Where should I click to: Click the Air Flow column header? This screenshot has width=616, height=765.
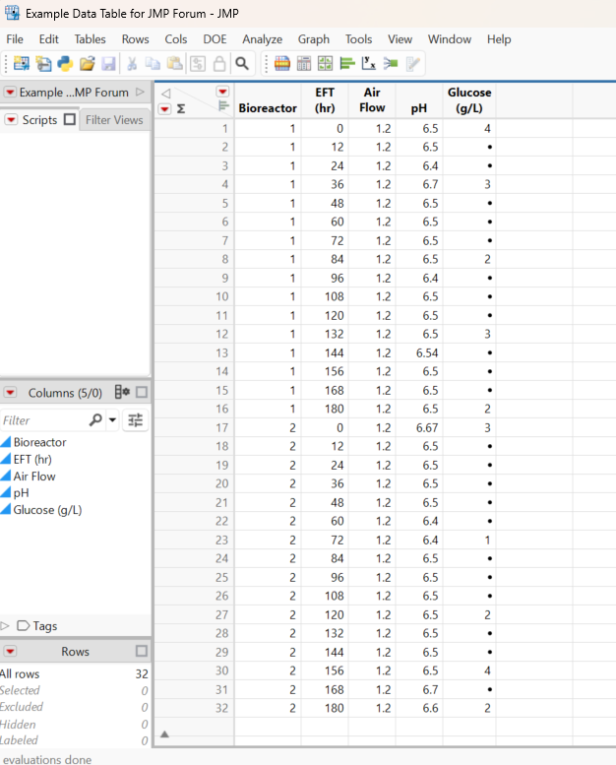(372, 100)
